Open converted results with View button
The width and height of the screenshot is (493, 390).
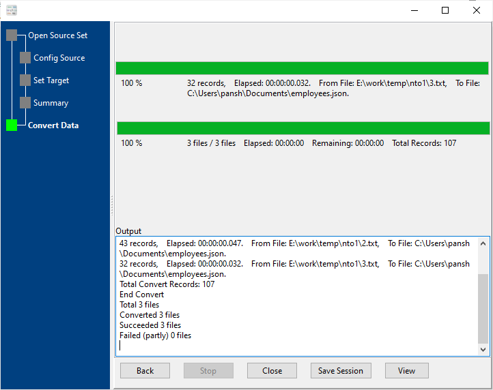[406, 371]
